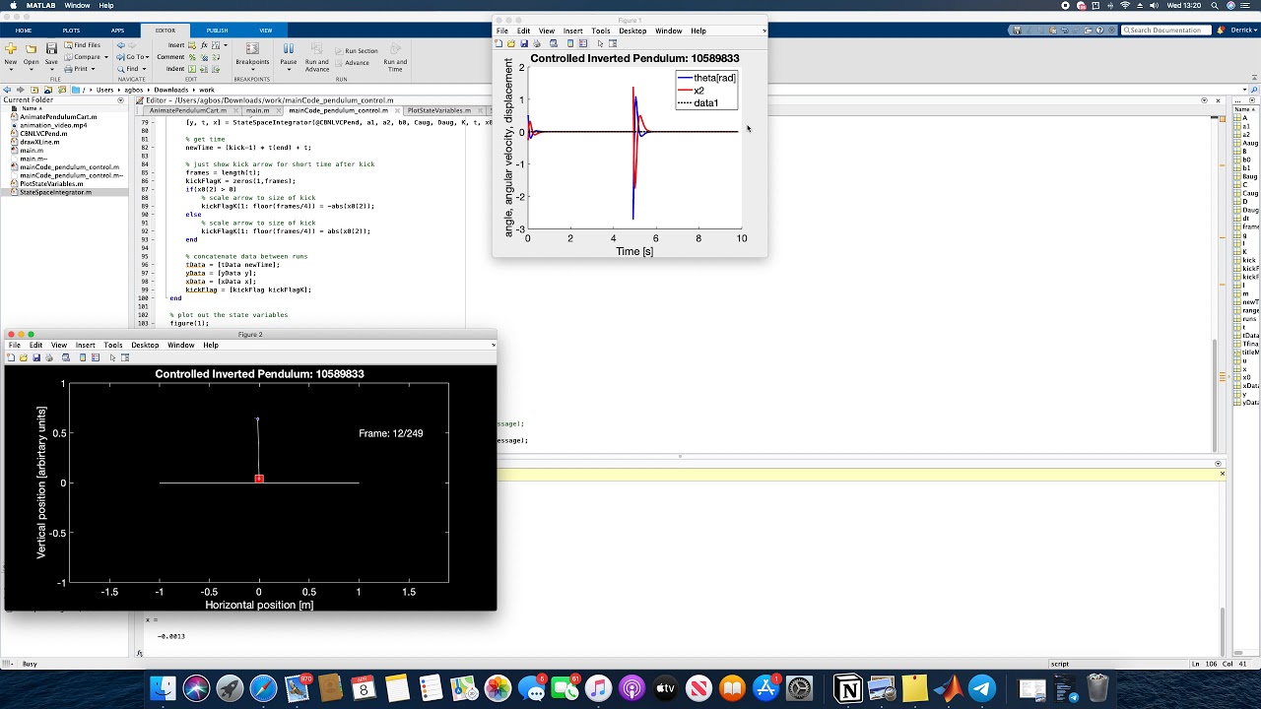Click the Run and Advance icon
Viewport: 1261px width, 709px height.
pos(317,49)
